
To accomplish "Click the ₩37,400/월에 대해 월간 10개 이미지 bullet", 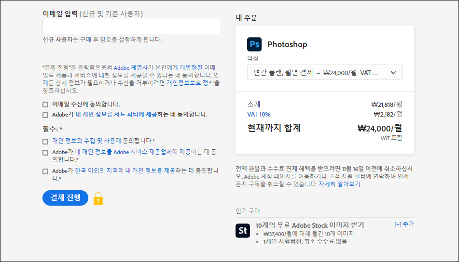I will click(x=308, y=234).
